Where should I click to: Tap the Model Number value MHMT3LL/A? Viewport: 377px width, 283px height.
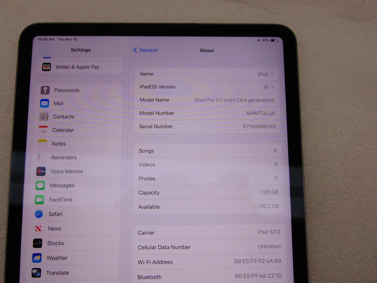tap(260, 113)
